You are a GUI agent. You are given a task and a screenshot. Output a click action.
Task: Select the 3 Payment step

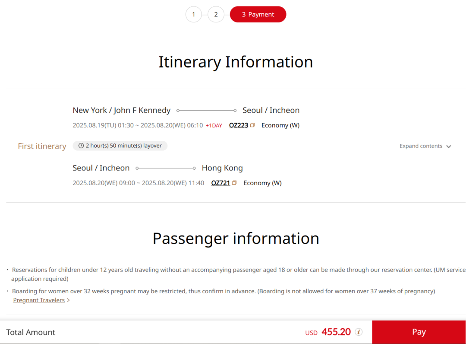coord(258,15)
